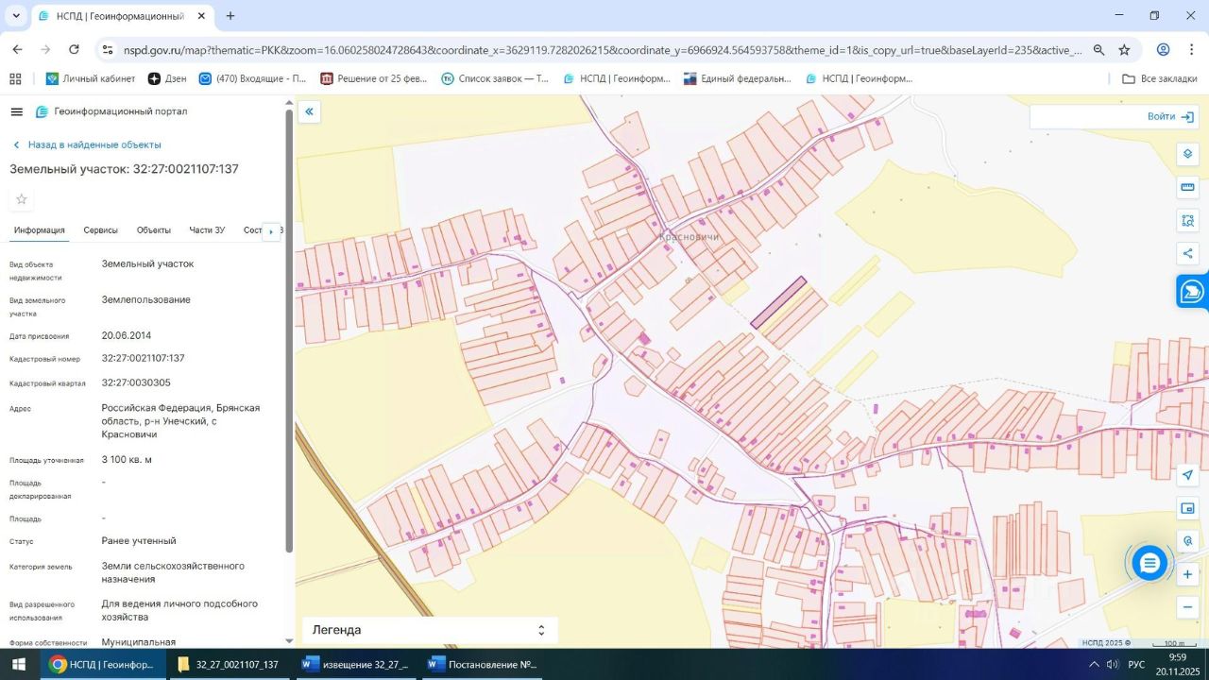Zoom out with the minus button
Viewport: 1209px width, 680px height.
pos(1187,607)
